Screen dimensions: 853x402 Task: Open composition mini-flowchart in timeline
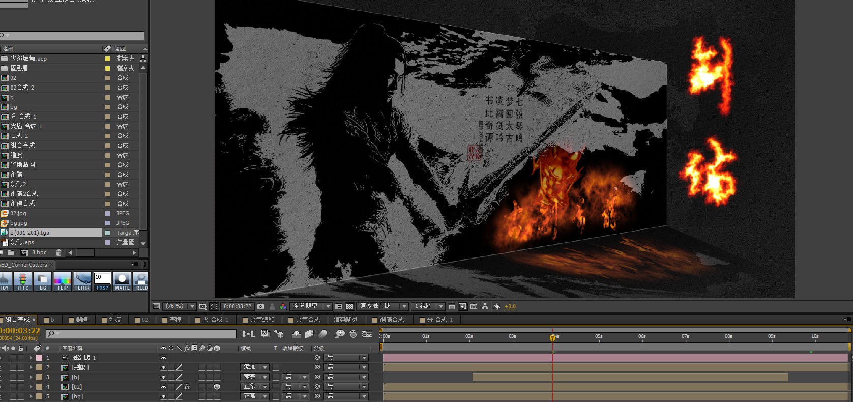tap(248, 334)
